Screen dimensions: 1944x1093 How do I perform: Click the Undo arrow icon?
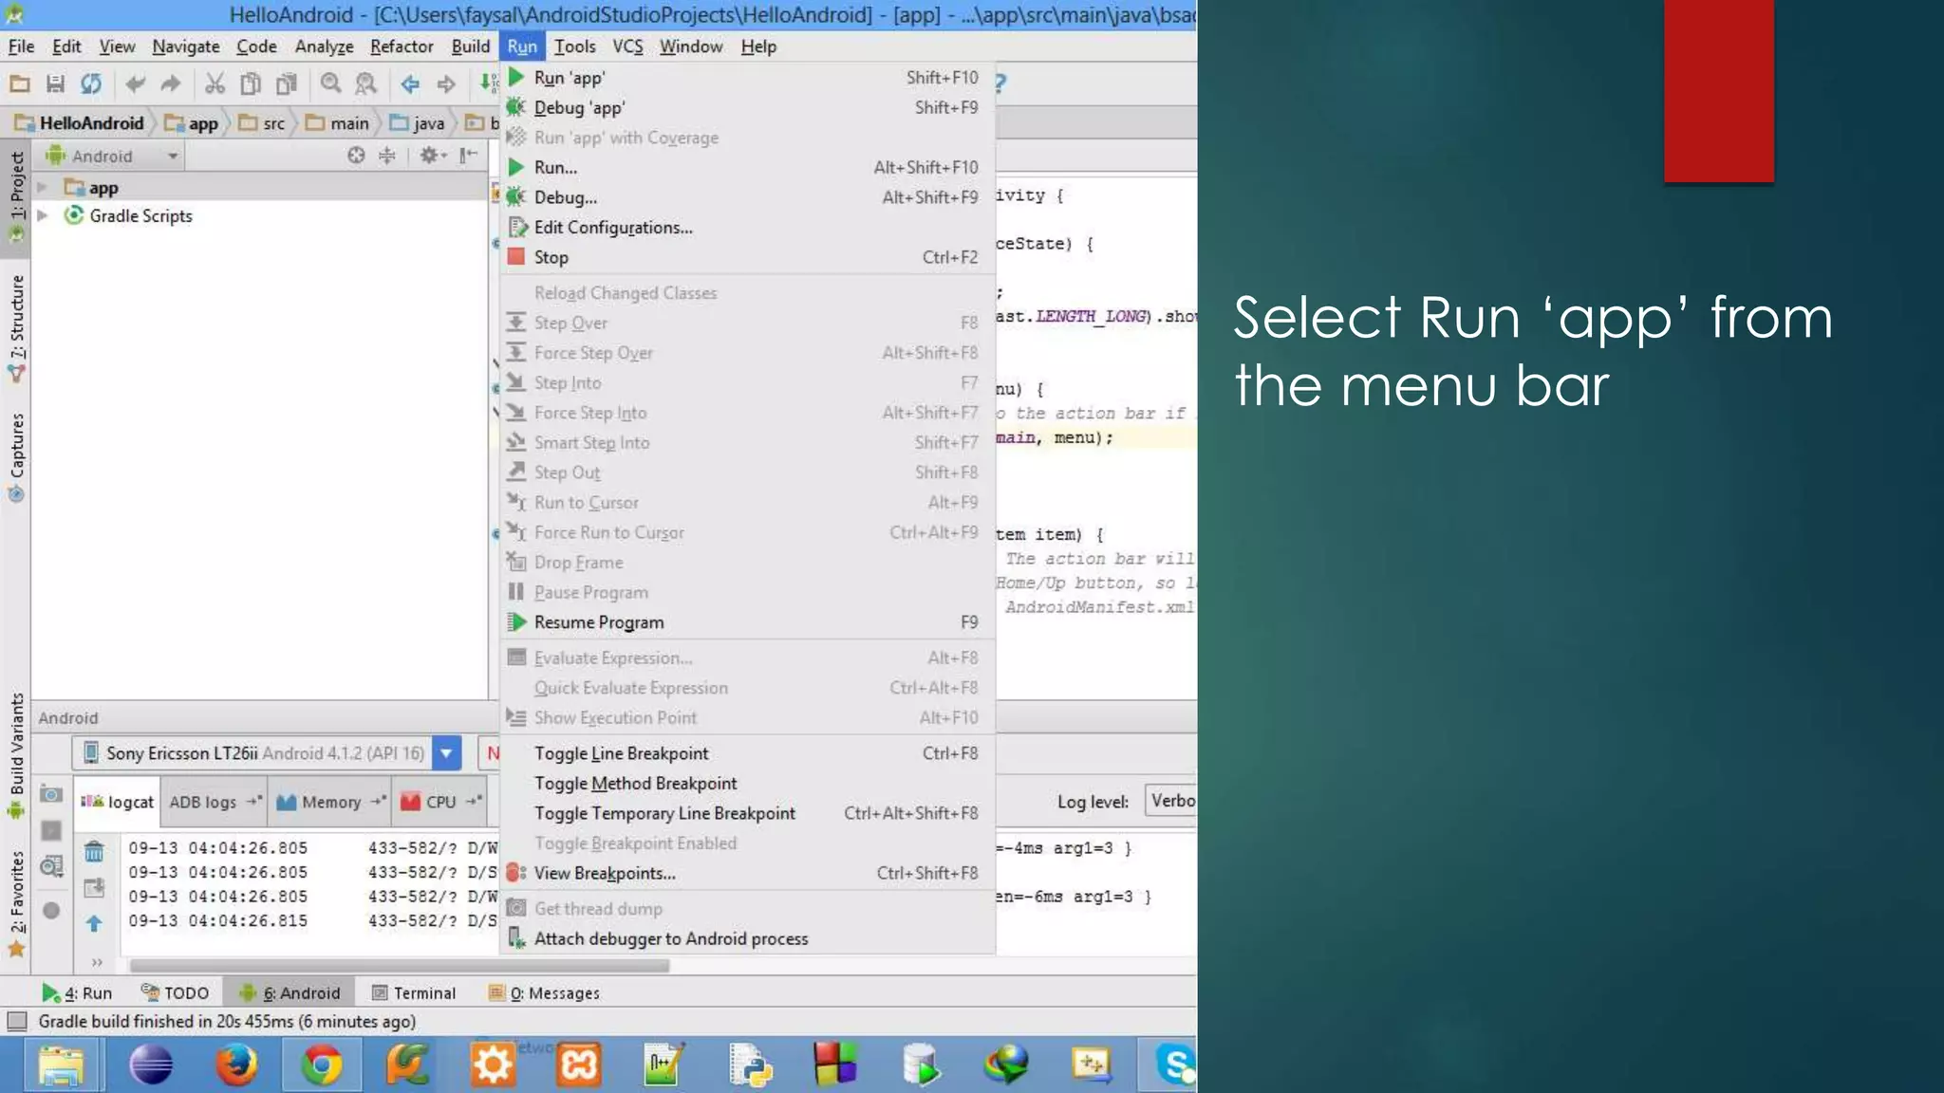(x=135, y=83)
